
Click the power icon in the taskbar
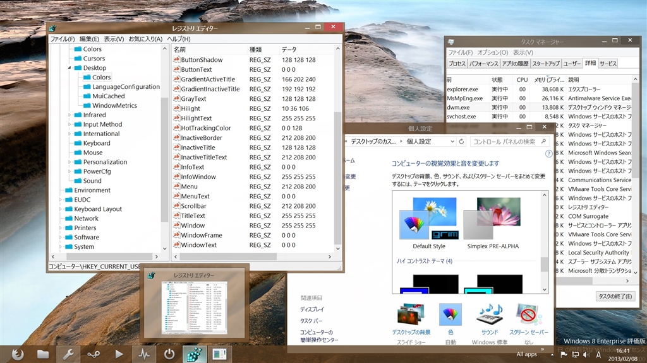pos(169,354)
